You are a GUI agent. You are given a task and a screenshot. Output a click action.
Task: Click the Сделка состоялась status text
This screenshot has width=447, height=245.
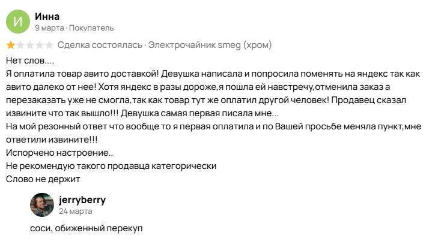pyautogui.click(x=100, y=45)
